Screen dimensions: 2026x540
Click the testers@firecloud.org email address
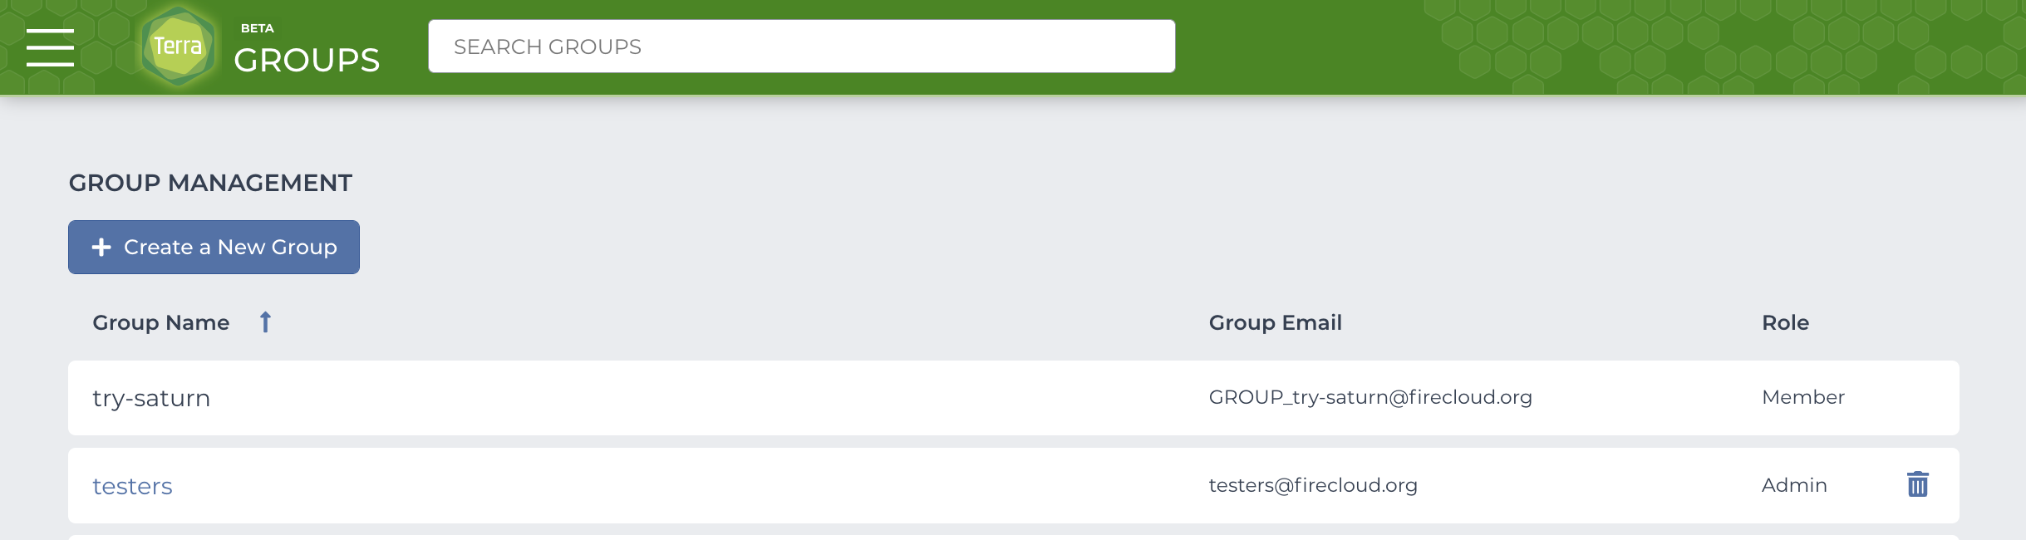click(x=1313, y=485)
